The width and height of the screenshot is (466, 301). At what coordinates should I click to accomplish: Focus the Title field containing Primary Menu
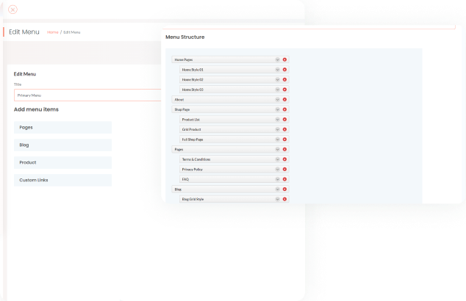pyautogui.click(x=87, y=95)
